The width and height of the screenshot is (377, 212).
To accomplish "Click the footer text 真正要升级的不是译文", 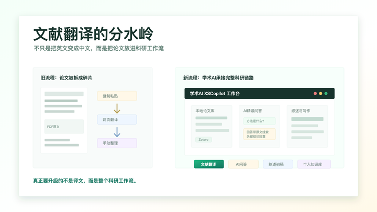I will [58, 181].
